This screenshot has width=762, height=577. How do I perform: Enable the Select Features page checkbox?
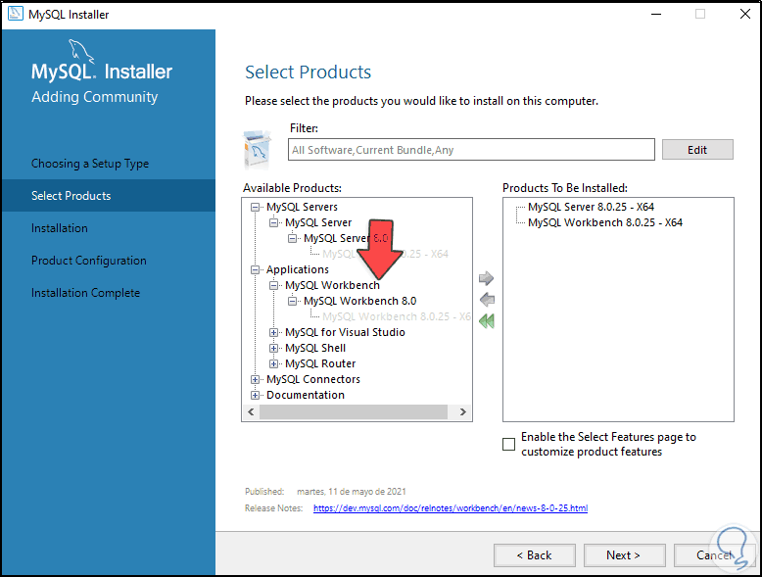[x=508, y=444]
